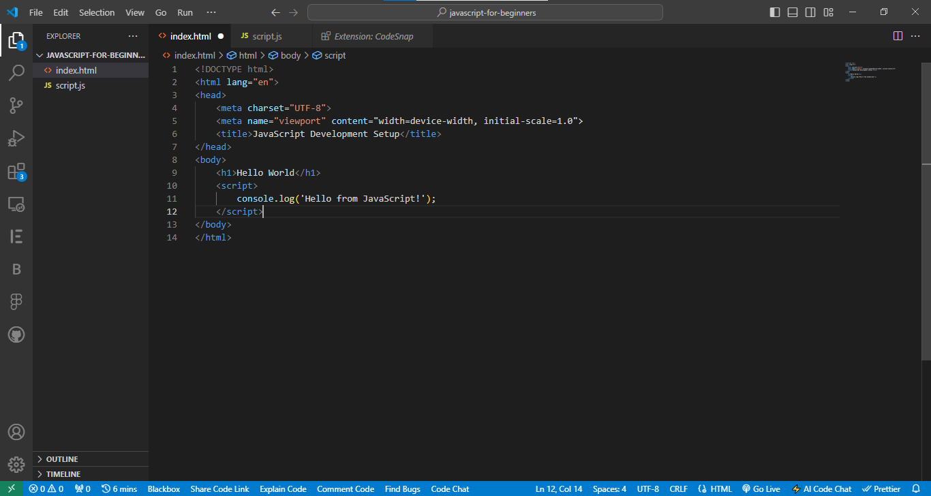The image size is (931, 496).
Task: Open html breadcrumb dropdown
Action: 242,55
